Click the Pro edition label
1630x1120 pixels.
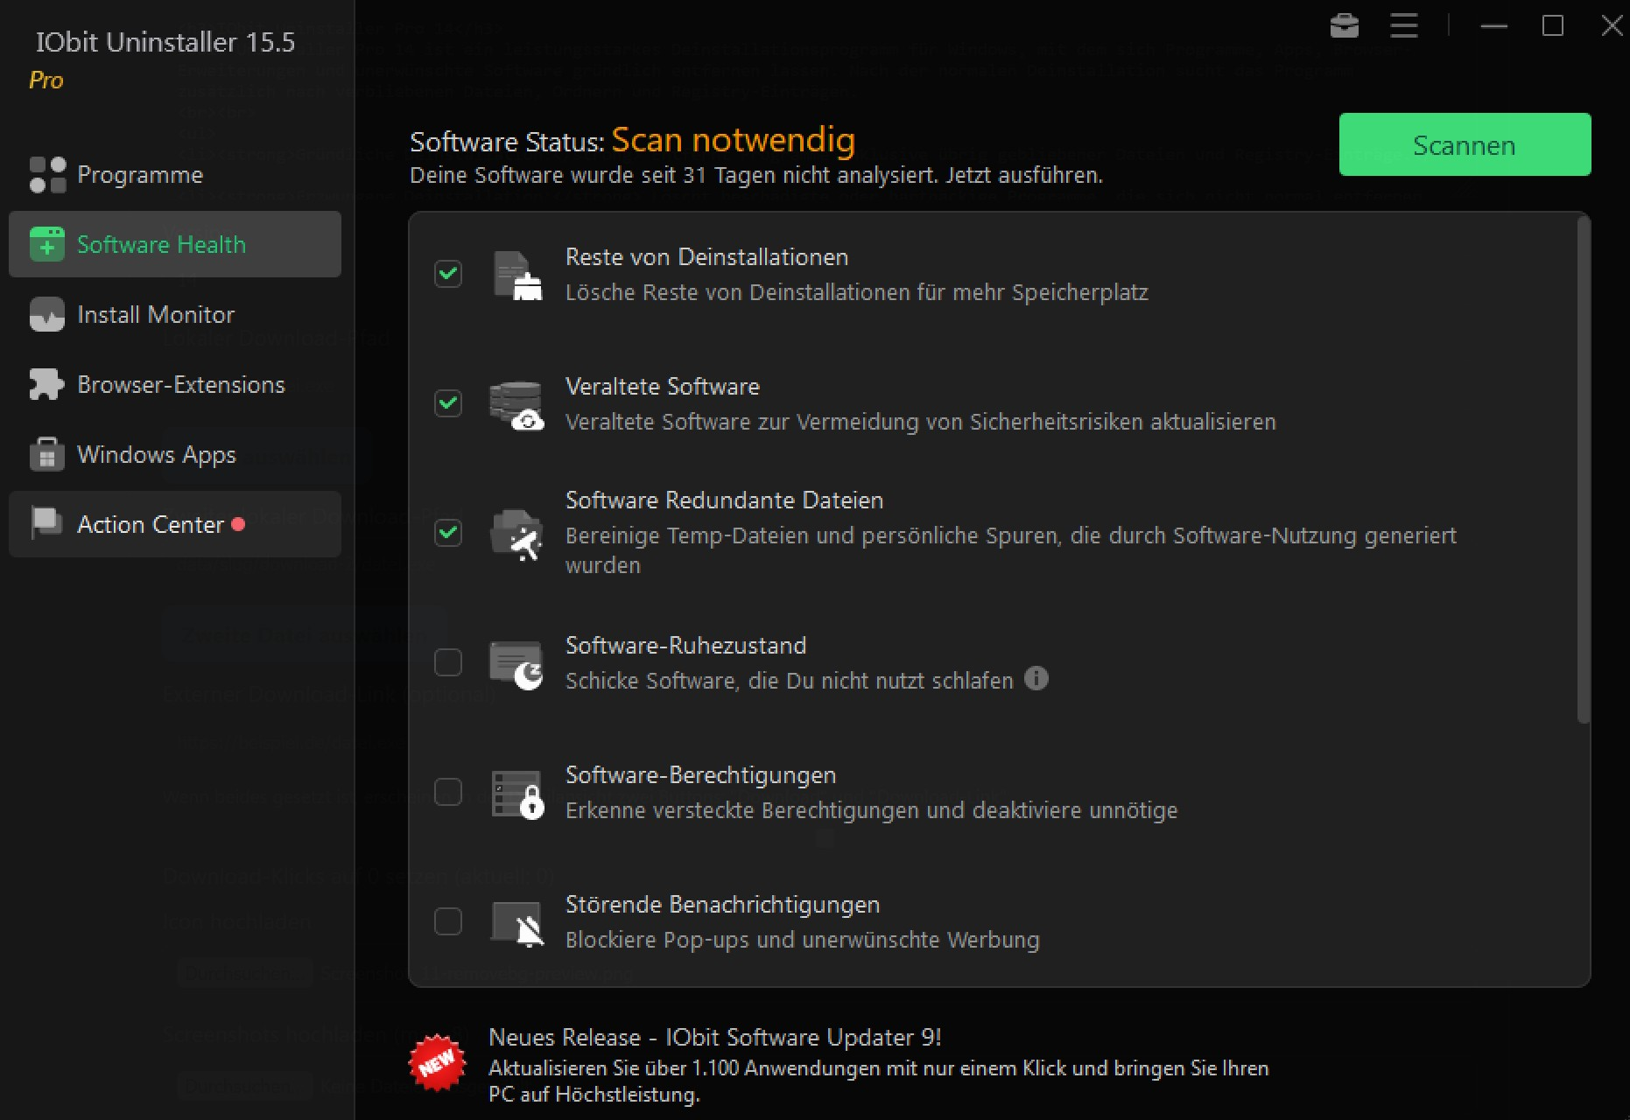46,80
